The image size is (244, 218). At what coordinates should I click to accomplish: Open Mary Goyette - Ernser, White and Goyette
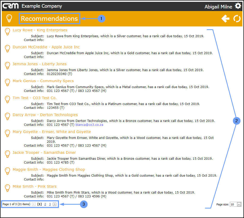tap(52, 132)
